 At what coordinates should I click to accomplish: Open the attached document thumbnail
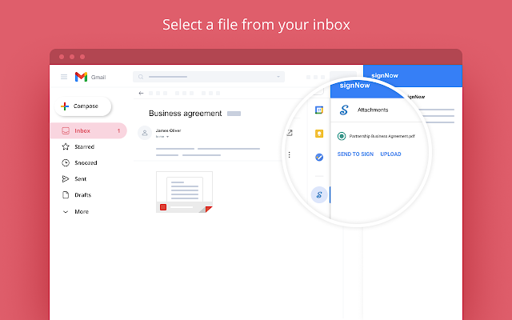tap(185, 192)
